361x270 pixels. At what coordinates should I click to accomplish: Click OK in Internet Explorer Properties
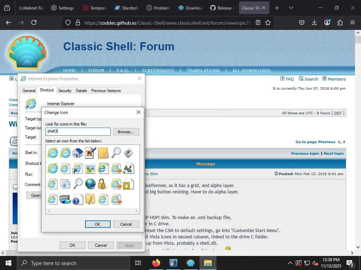click(72, 245)
